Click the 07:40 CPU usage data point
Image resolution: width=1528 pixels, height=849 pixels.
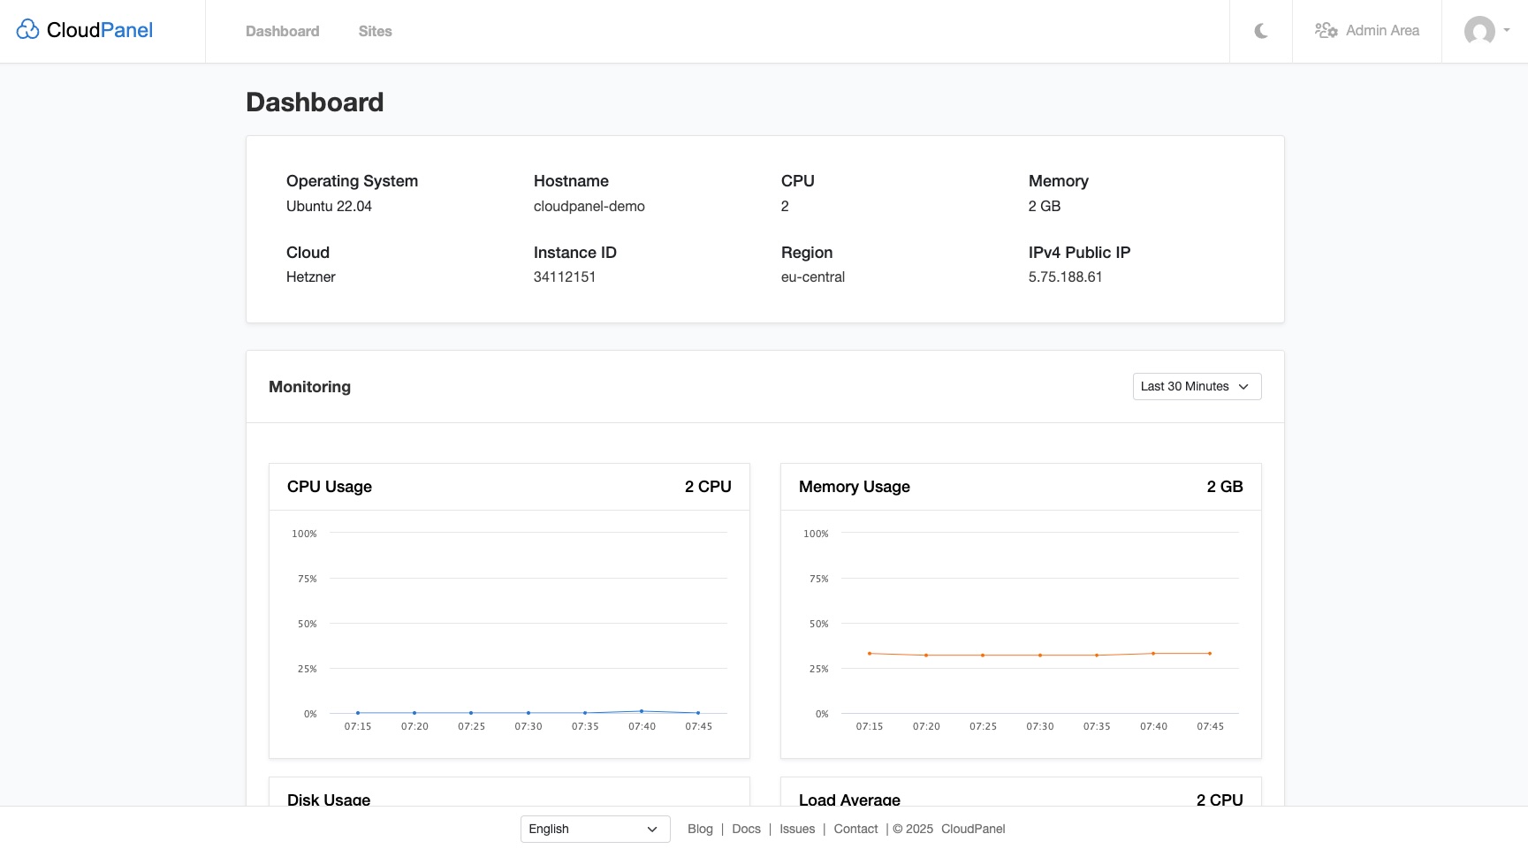[x=642, y=711]
